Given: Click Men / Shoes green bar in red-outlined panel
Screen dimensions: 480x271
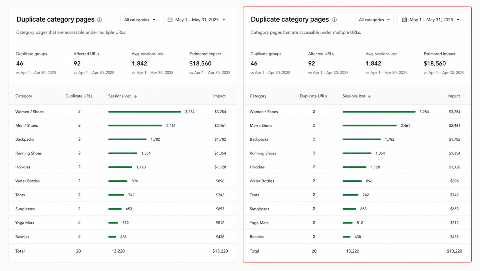Looking at the screenshot, I should click(370, 126).
